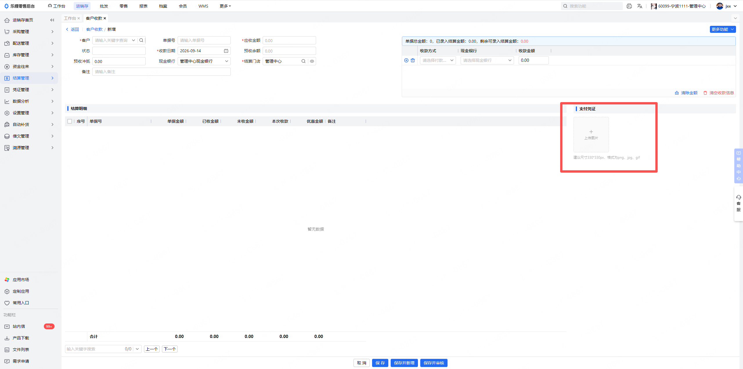The width and height of the screenshot is (743, 369).
Task: Expand the 更多功能 dropdown button
Action: [723, 29]
